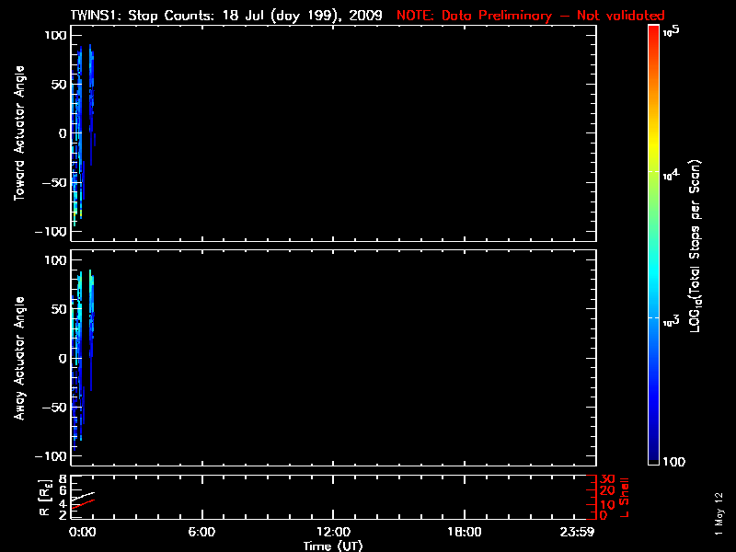The image size is (736, 552).
Task: Click the 'Away Actuator Angle' axis label
Action: point(18,358)
